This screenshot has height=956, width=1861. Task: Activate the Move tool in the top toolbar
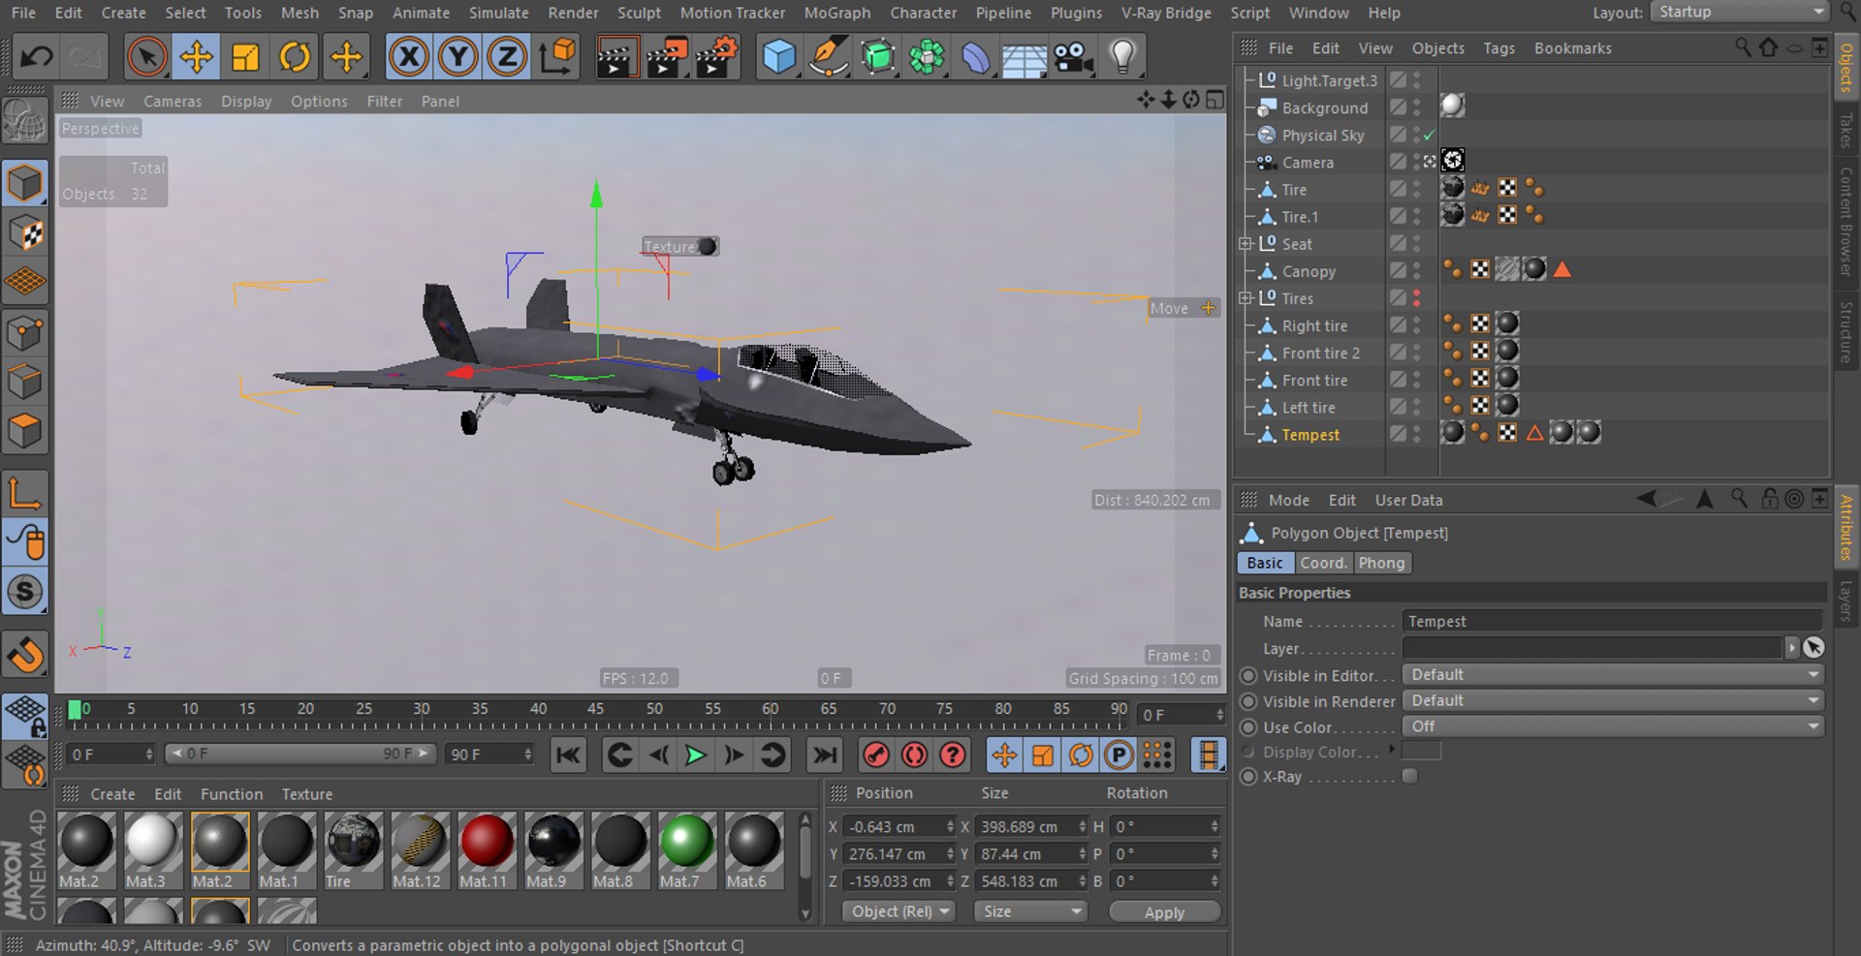(x=197, y=57)
